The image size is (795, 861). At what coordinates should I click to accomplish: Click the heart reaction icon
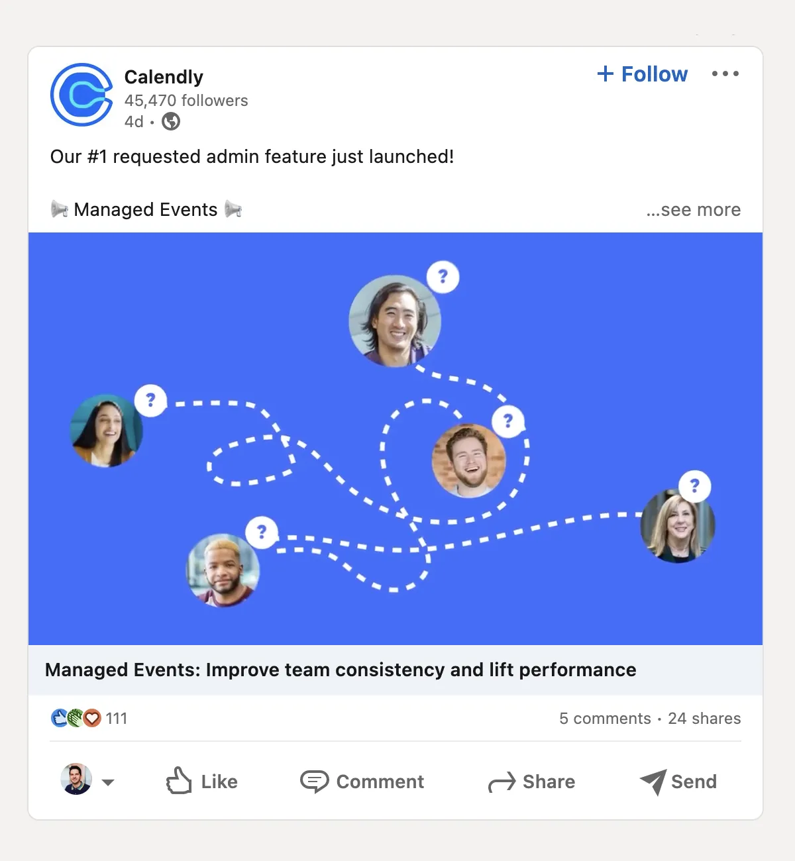[x=91, y=718]
